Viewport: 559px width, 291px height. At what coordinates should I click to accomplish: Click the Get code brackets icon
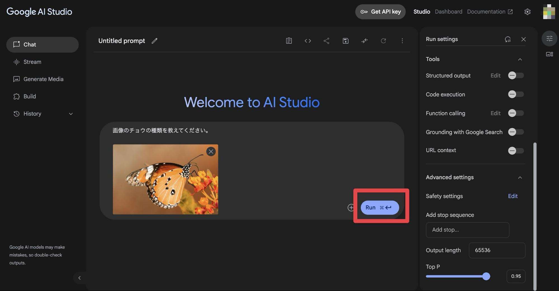coord(308,41)
